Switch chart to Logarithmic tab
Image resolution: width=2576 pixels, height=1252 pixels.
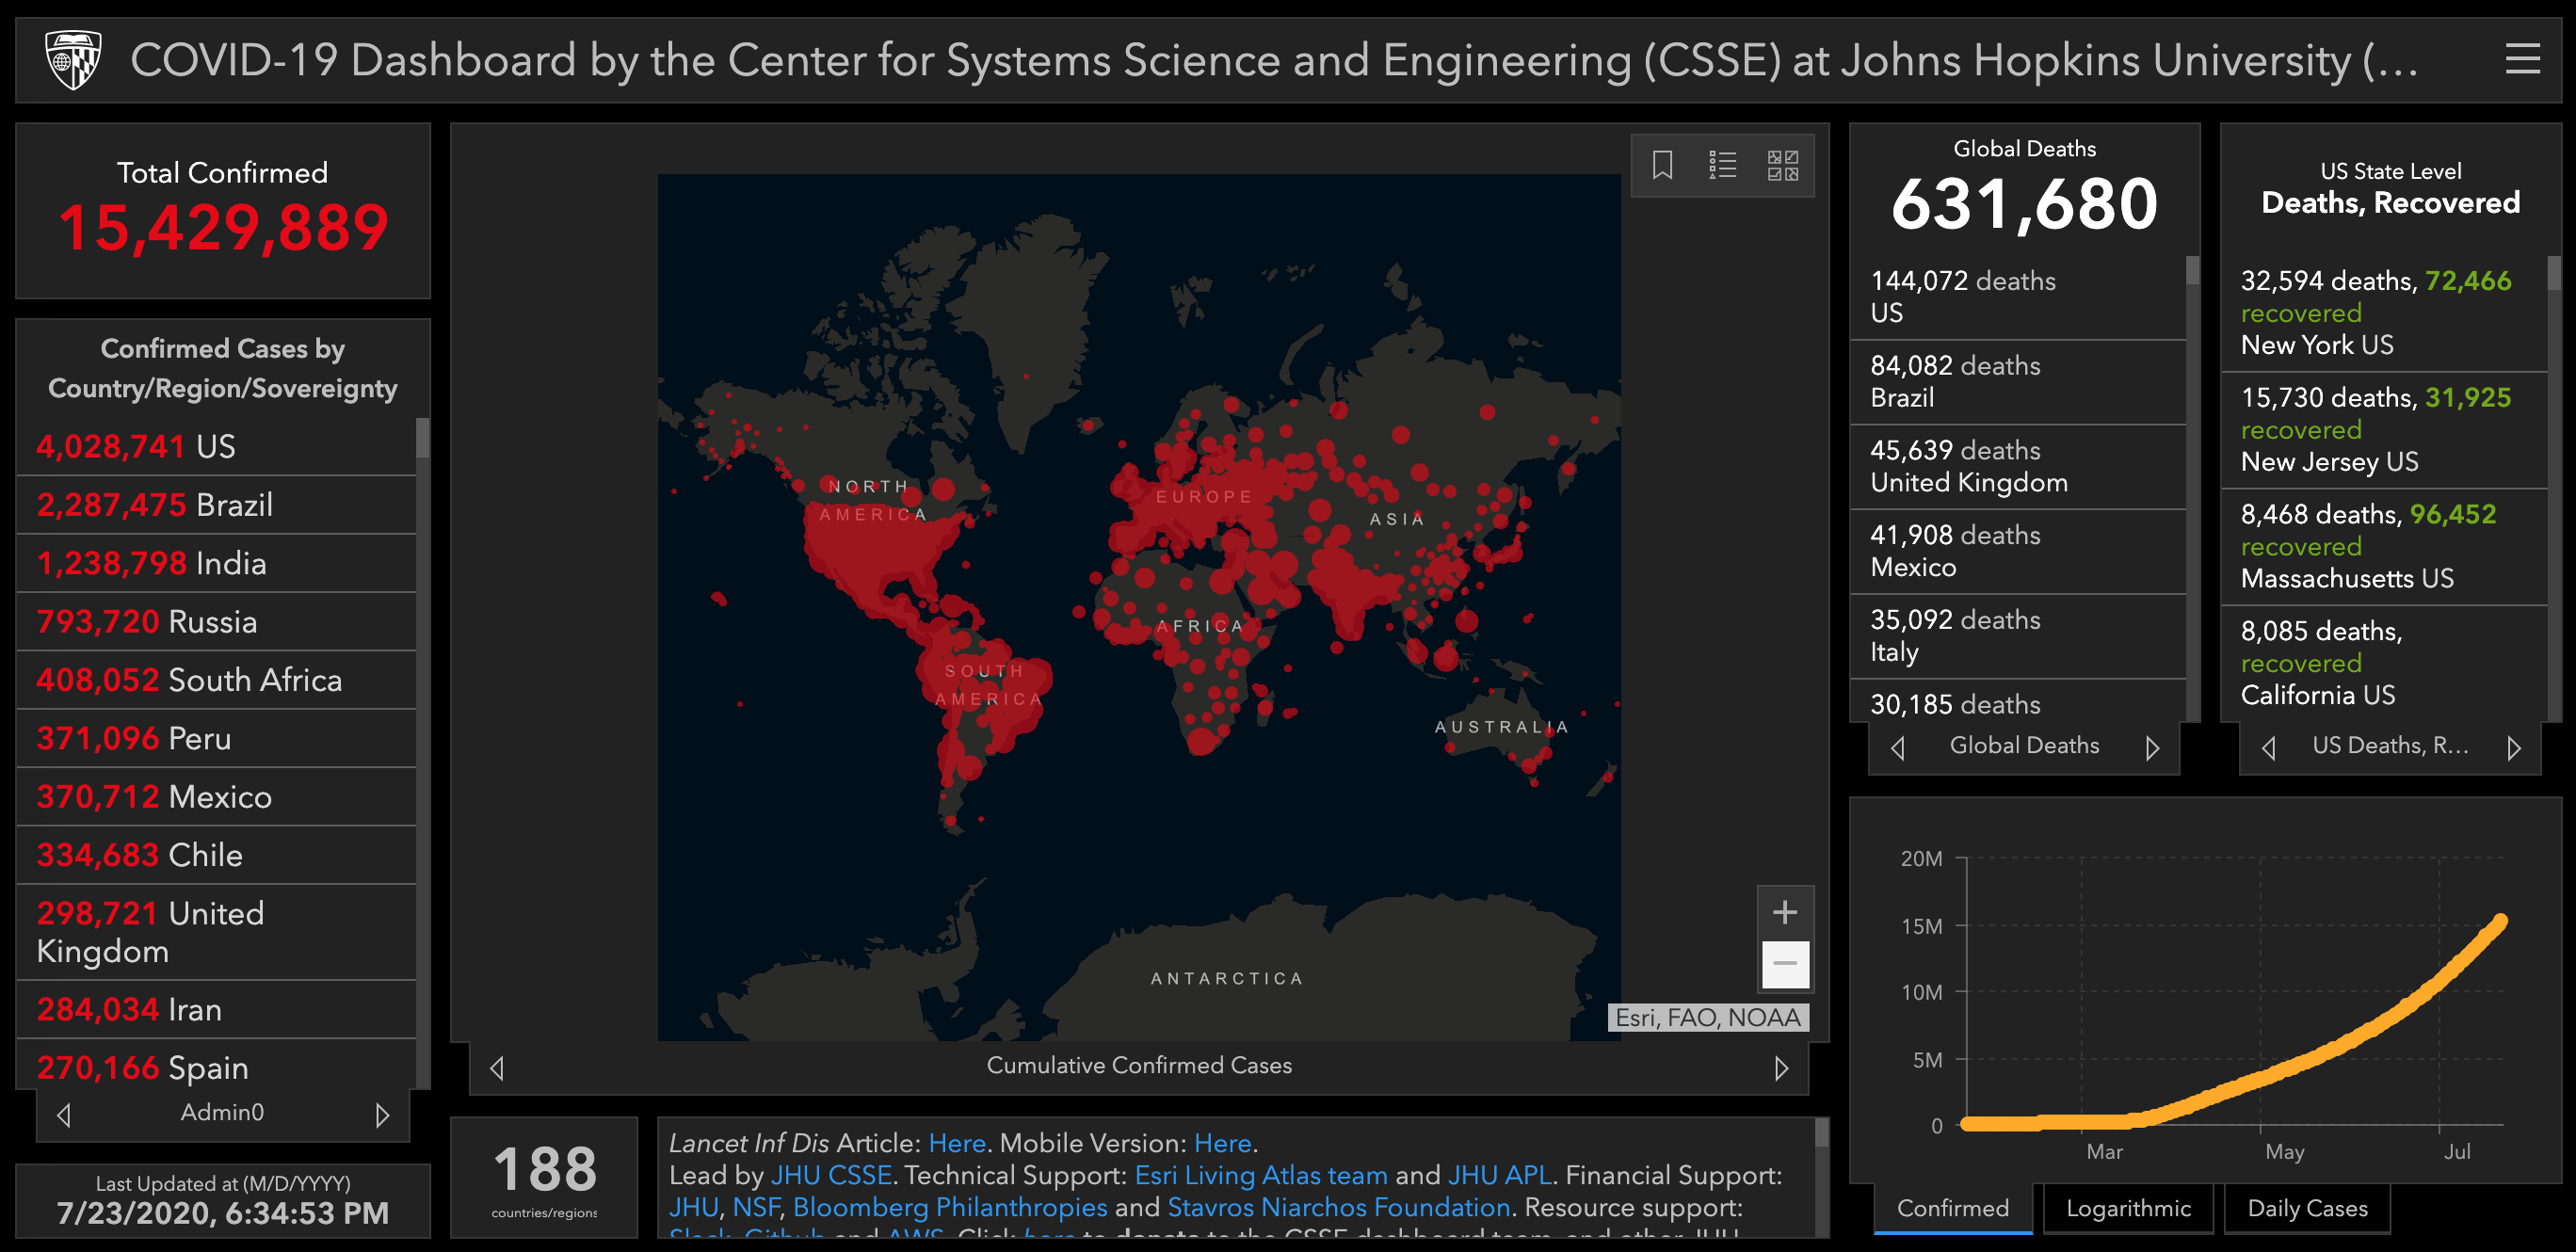pyautogui.click(x=2128, y=1208)
